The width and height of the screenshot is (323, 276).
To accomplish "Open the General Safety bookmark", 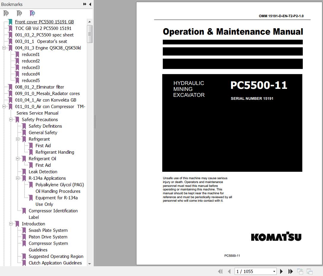I will [43, 133].
